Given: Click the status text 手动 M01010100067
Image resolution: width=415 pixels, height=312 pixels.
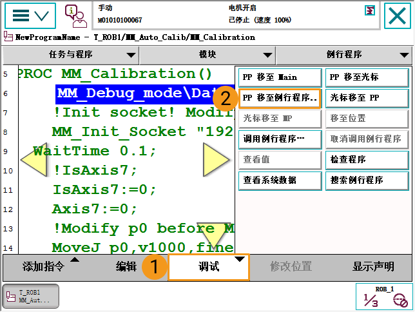Looking at the screenshot, I should pos(120,14).
